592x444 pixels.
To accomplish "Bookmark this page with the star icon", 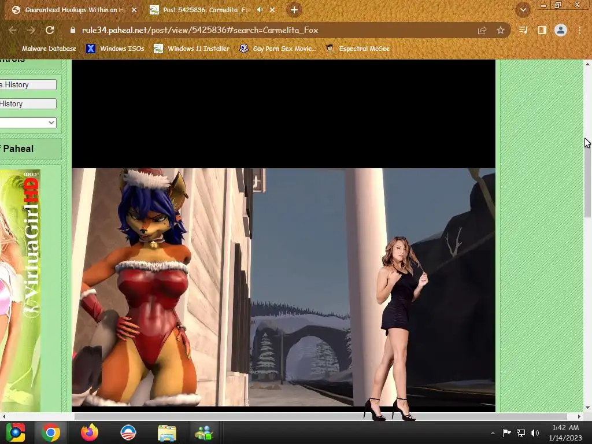I will (x=501, y=30).
